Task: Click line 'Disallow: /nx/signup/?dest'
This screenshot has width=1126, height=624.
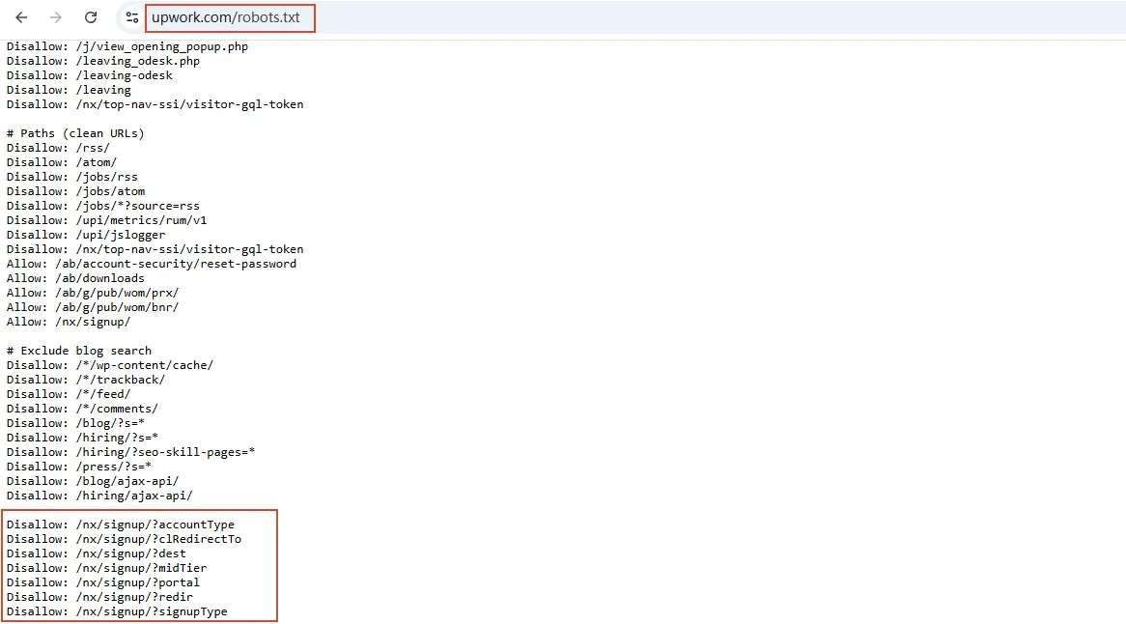Action: point(97,553)
